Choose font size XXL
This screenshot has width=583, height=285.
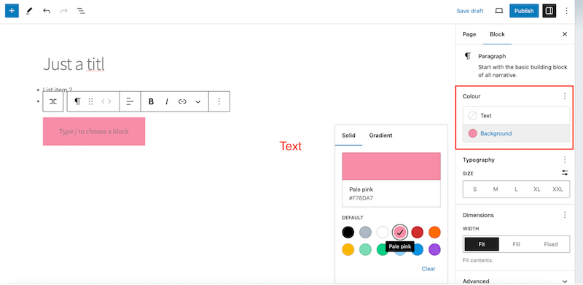coord(557,190)
